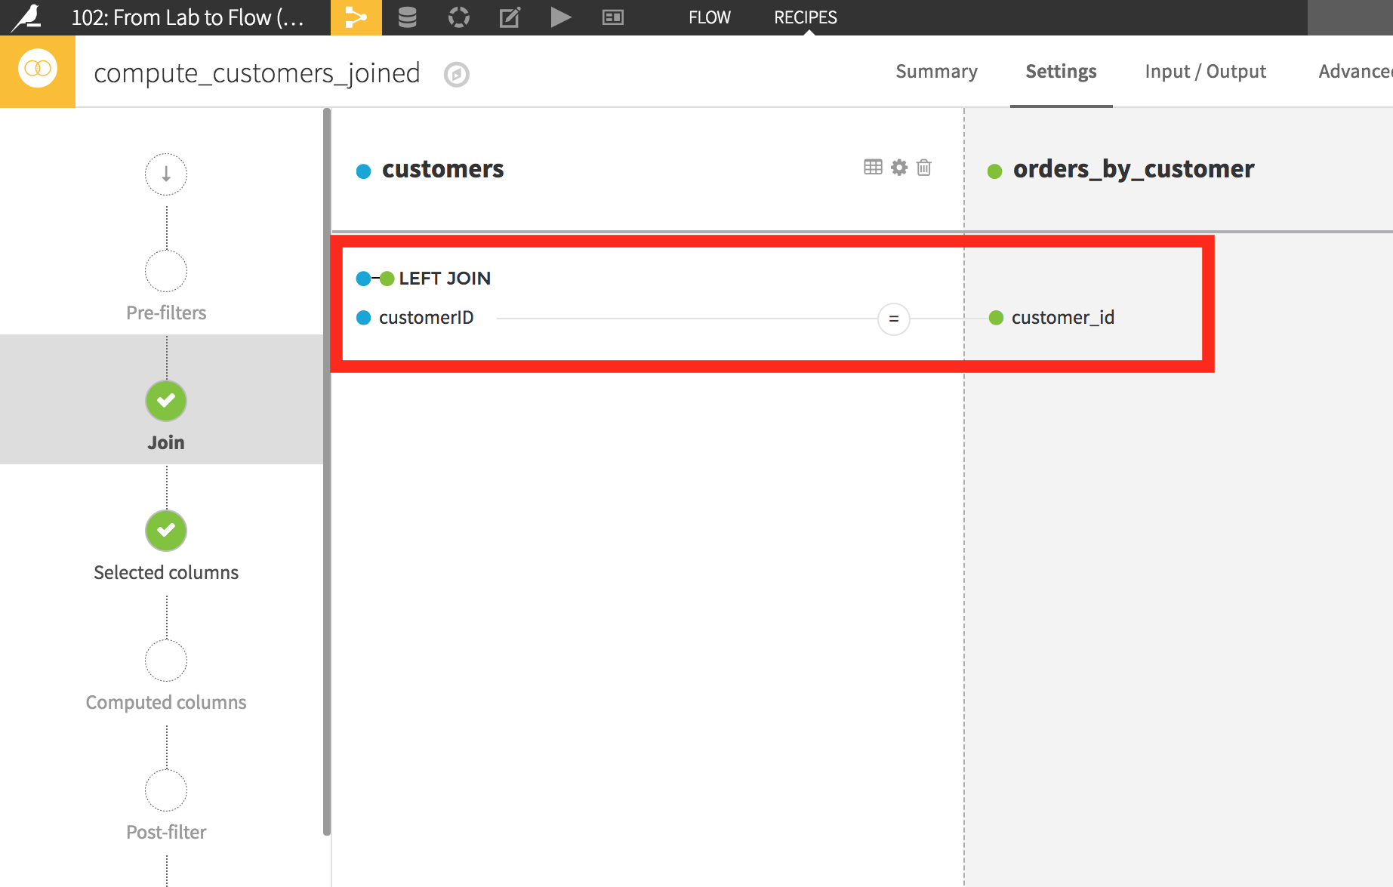This screenshot has height=887, width=1393.
Task: Select the Pre-filters step
Action: point(166,286)
